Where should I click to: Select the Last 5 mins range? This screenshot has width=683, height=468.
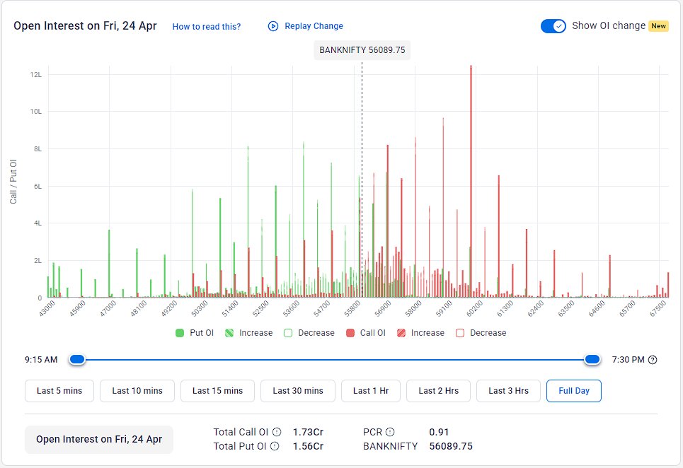(59, 390)
